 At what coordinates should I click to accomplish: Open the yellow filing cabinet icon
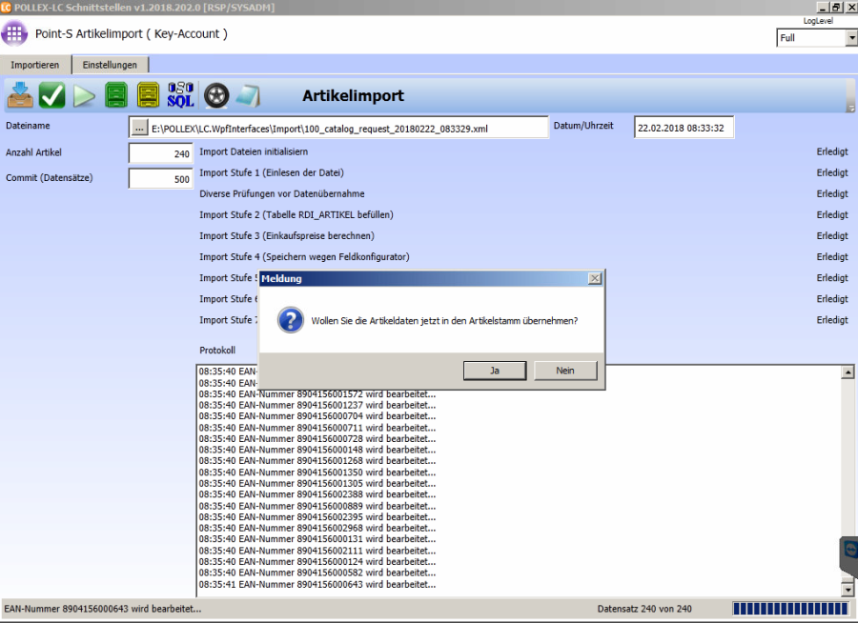pos(148,95)
